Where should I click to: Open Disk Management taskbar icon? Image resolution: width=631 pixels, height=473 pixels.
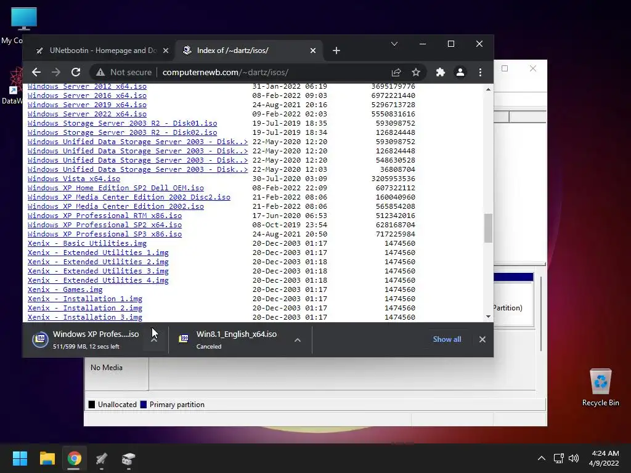(128, 458)
